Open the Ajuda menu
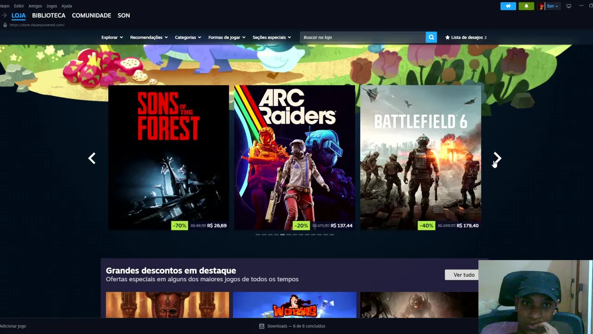The height and width of the screenshot is (334, 593). pyautogui.click(x=67, y=6)
